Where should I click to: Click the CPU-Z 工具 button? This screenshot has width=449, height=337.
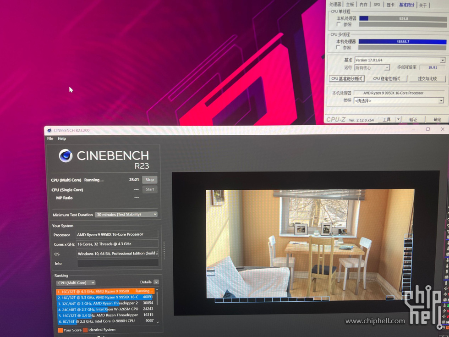pos(387,120)
